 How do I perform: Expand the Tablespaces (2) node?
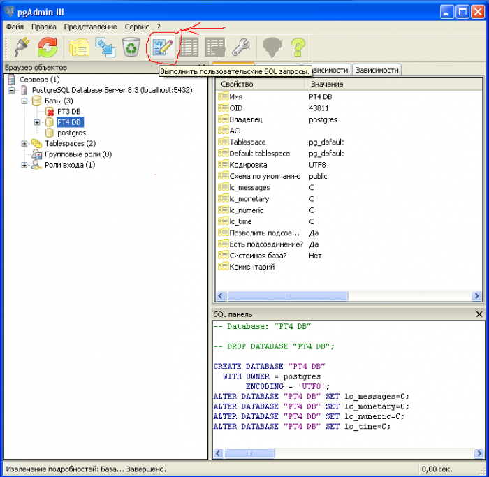click(x=25, y=144)
